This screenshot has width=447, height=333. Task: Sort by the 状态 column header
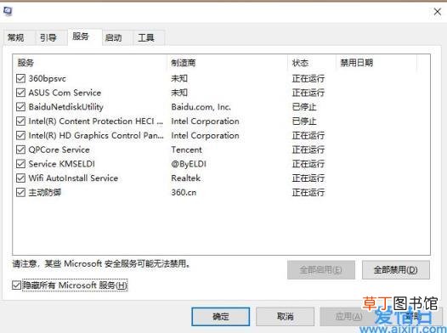pos(312,62)
